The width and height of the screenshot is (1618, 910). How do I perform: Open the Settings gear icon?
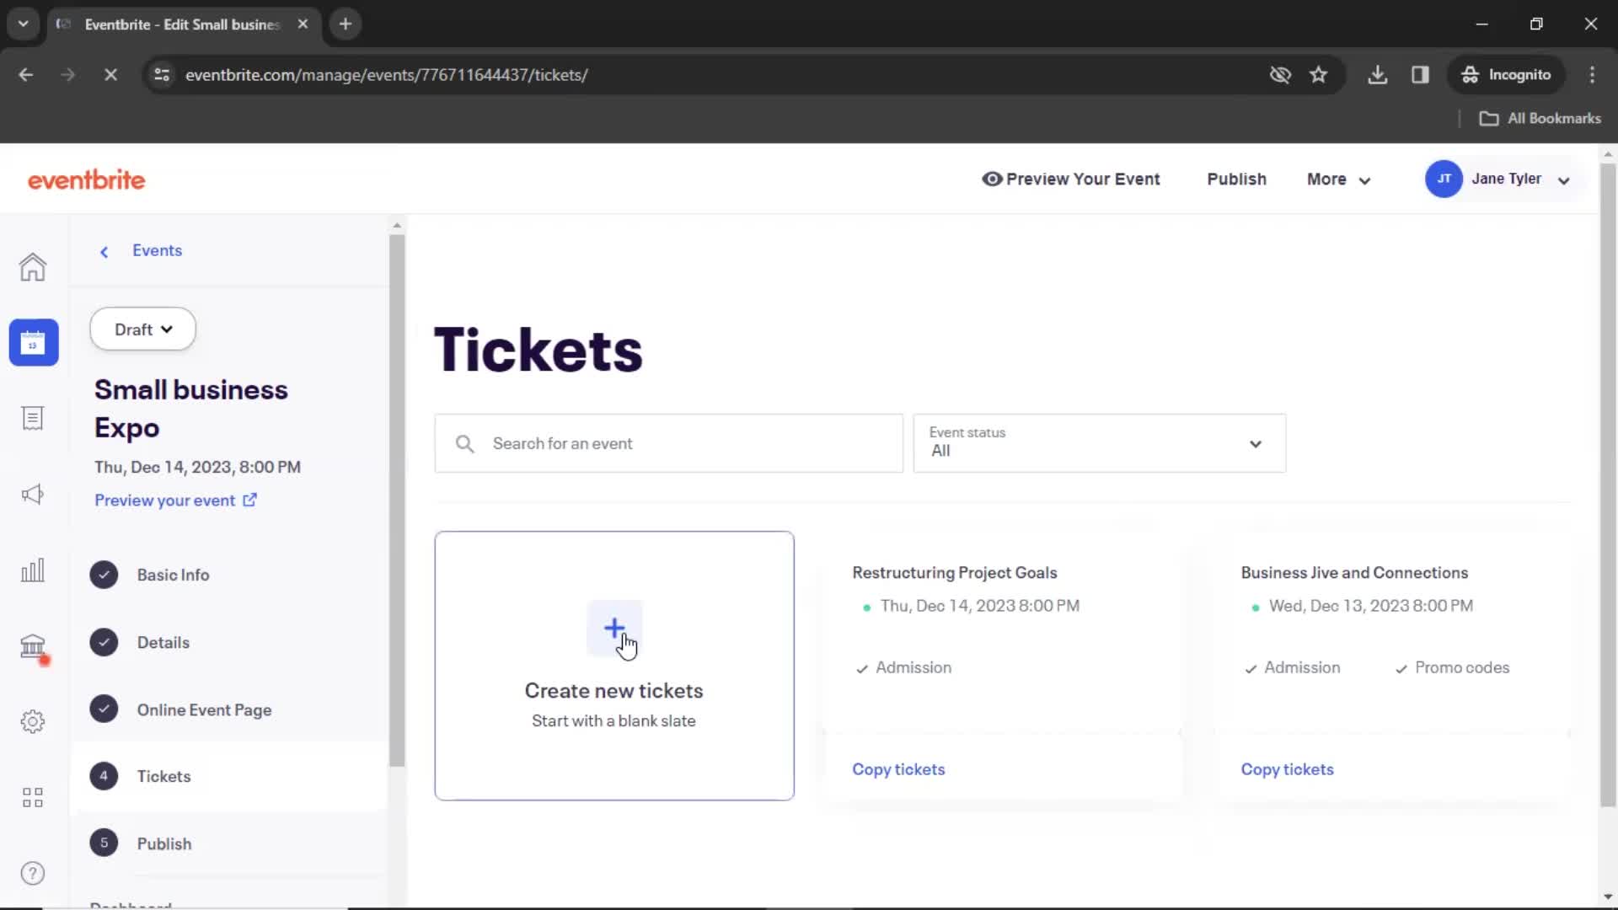[x=32, y=721]
